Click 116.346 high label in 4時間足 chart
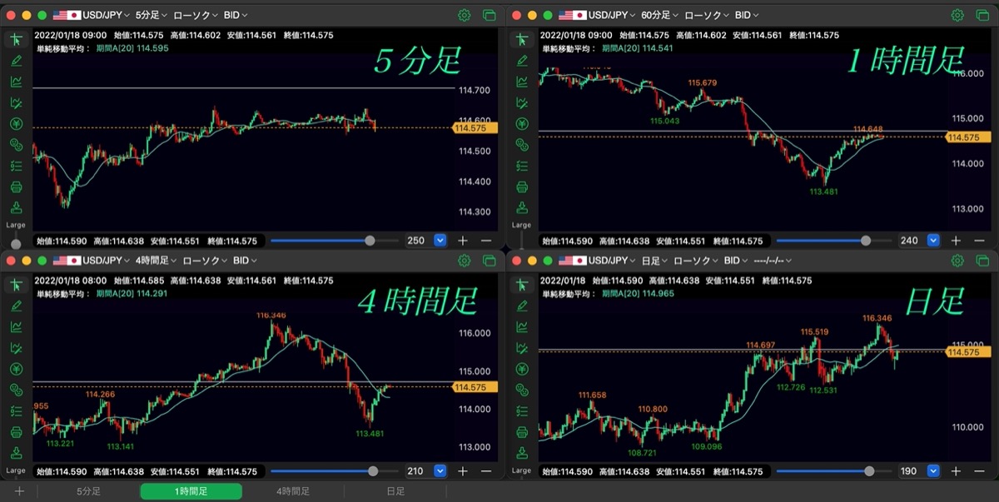The height and width of the screenshot is (502, 999). pyautogui.click(x=271, y=316)
